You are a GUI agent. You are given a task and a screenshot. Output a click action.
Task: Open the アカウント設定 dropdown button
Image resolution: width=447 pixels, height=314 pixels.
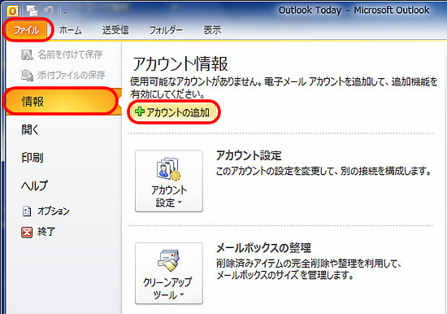pos(169,181)
